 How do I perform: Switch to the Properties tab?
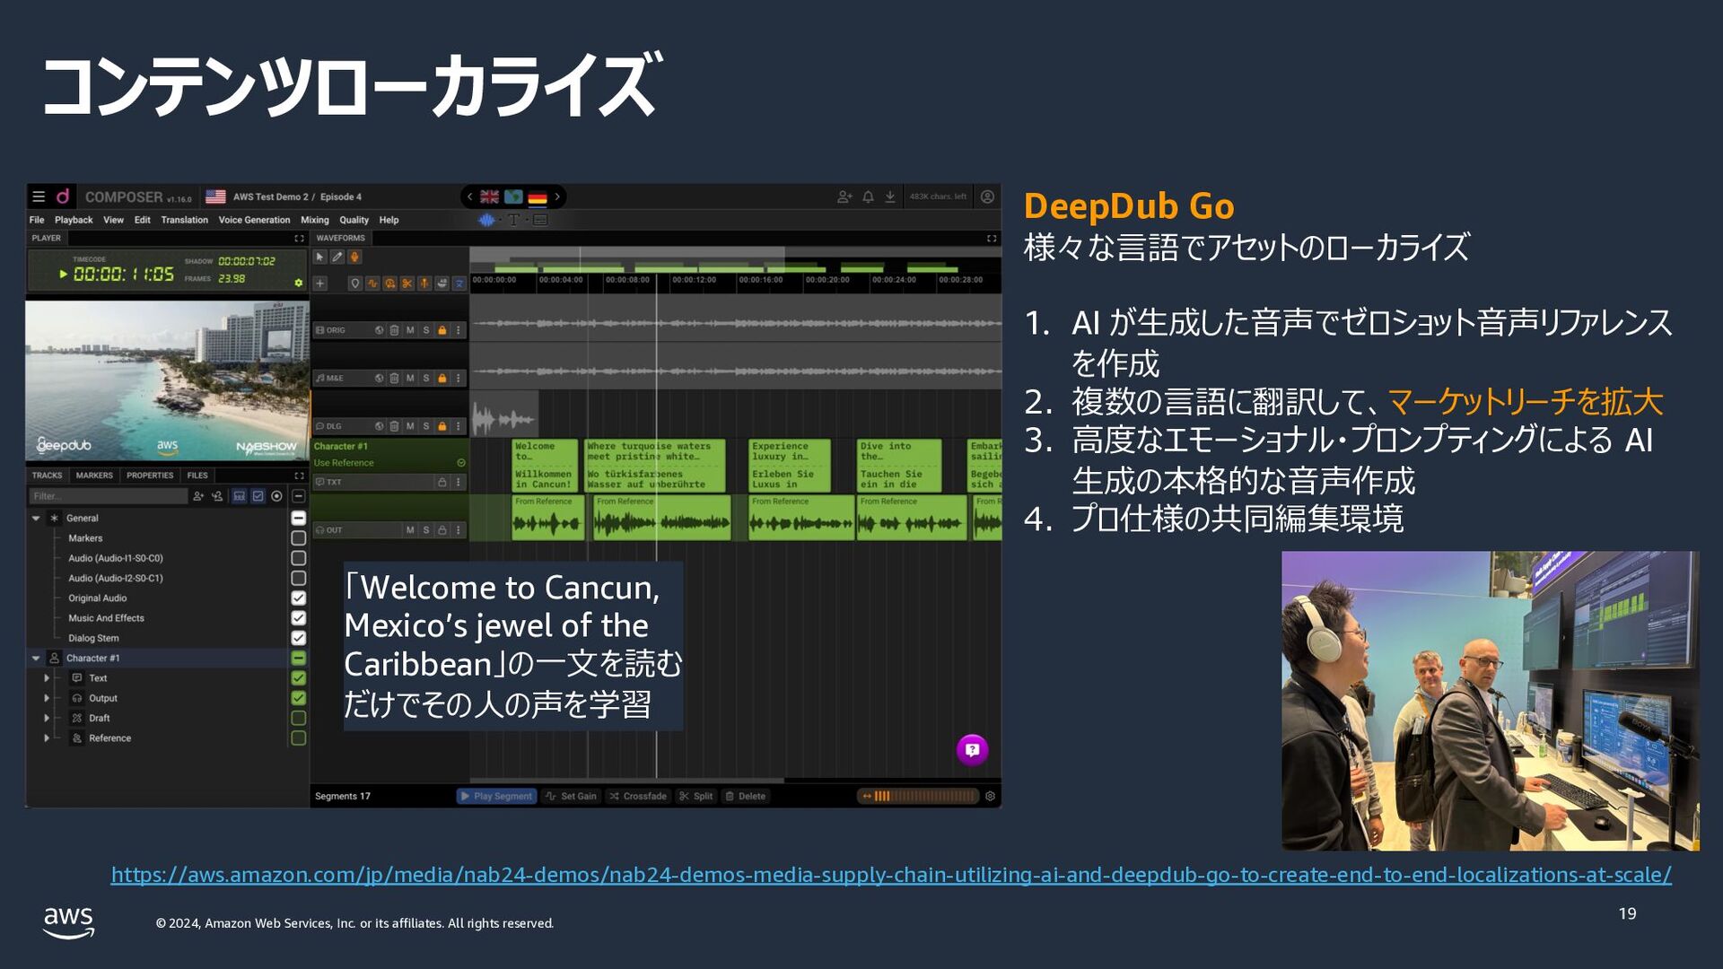point(150,476)
